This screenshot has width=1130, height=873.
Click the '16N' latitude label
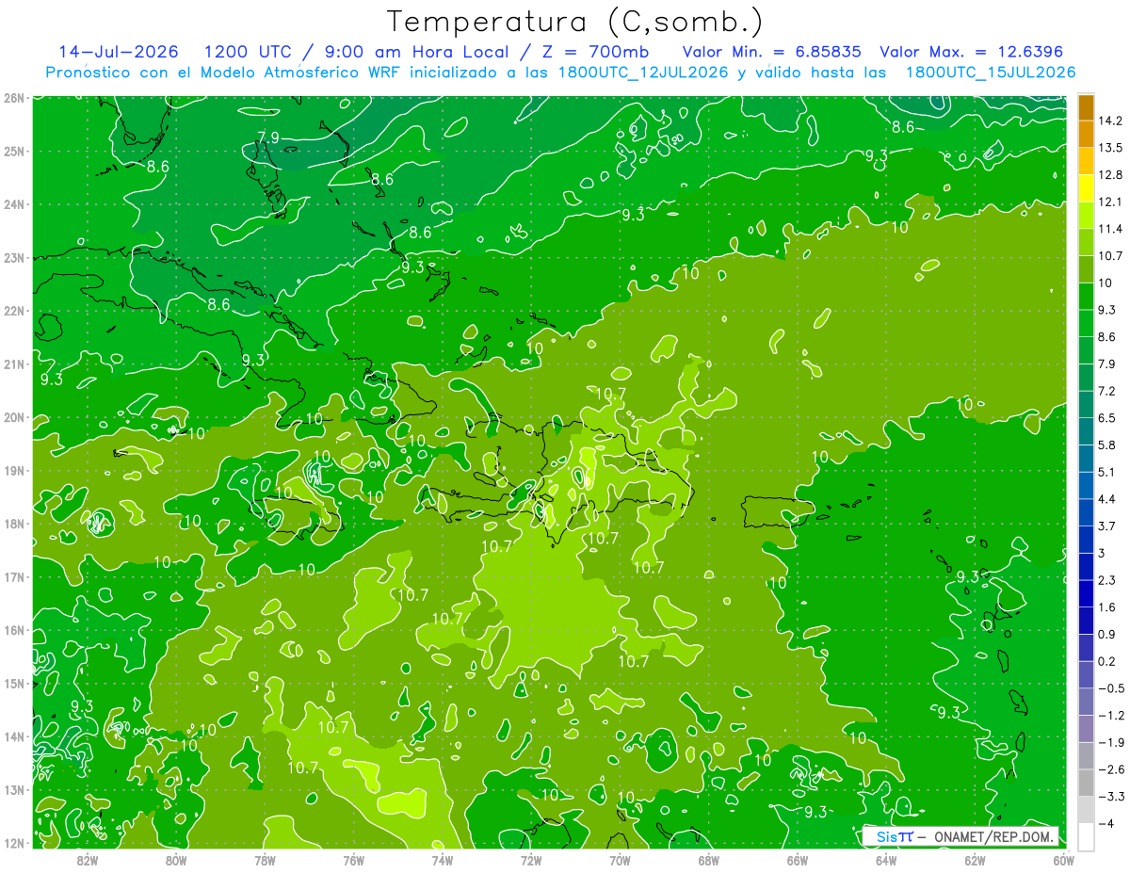click(14, 630)
